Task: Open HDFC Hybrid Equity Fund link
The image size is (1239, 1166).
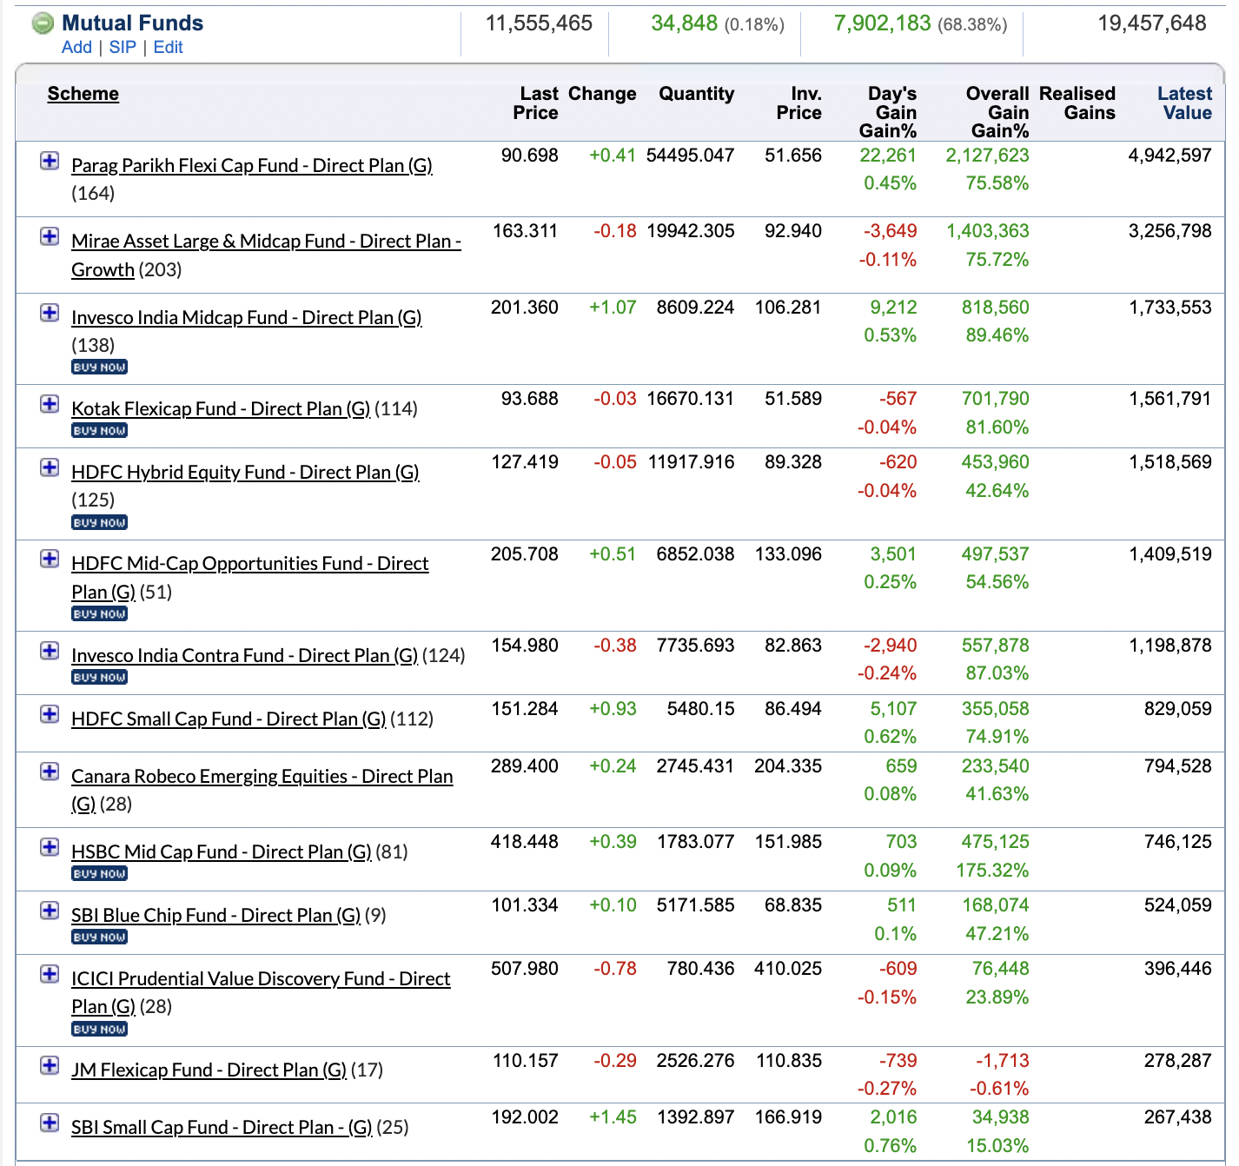Action: [245, 472]
